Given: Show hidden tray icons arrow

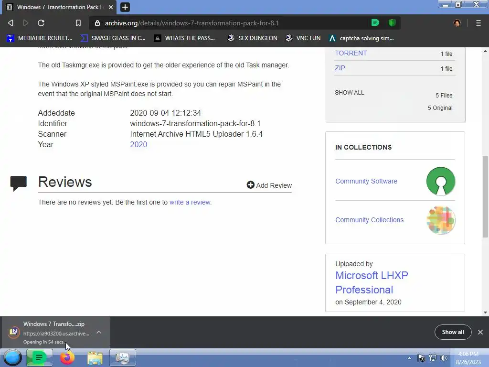Looking at the screenshot, I should point(409,358).
